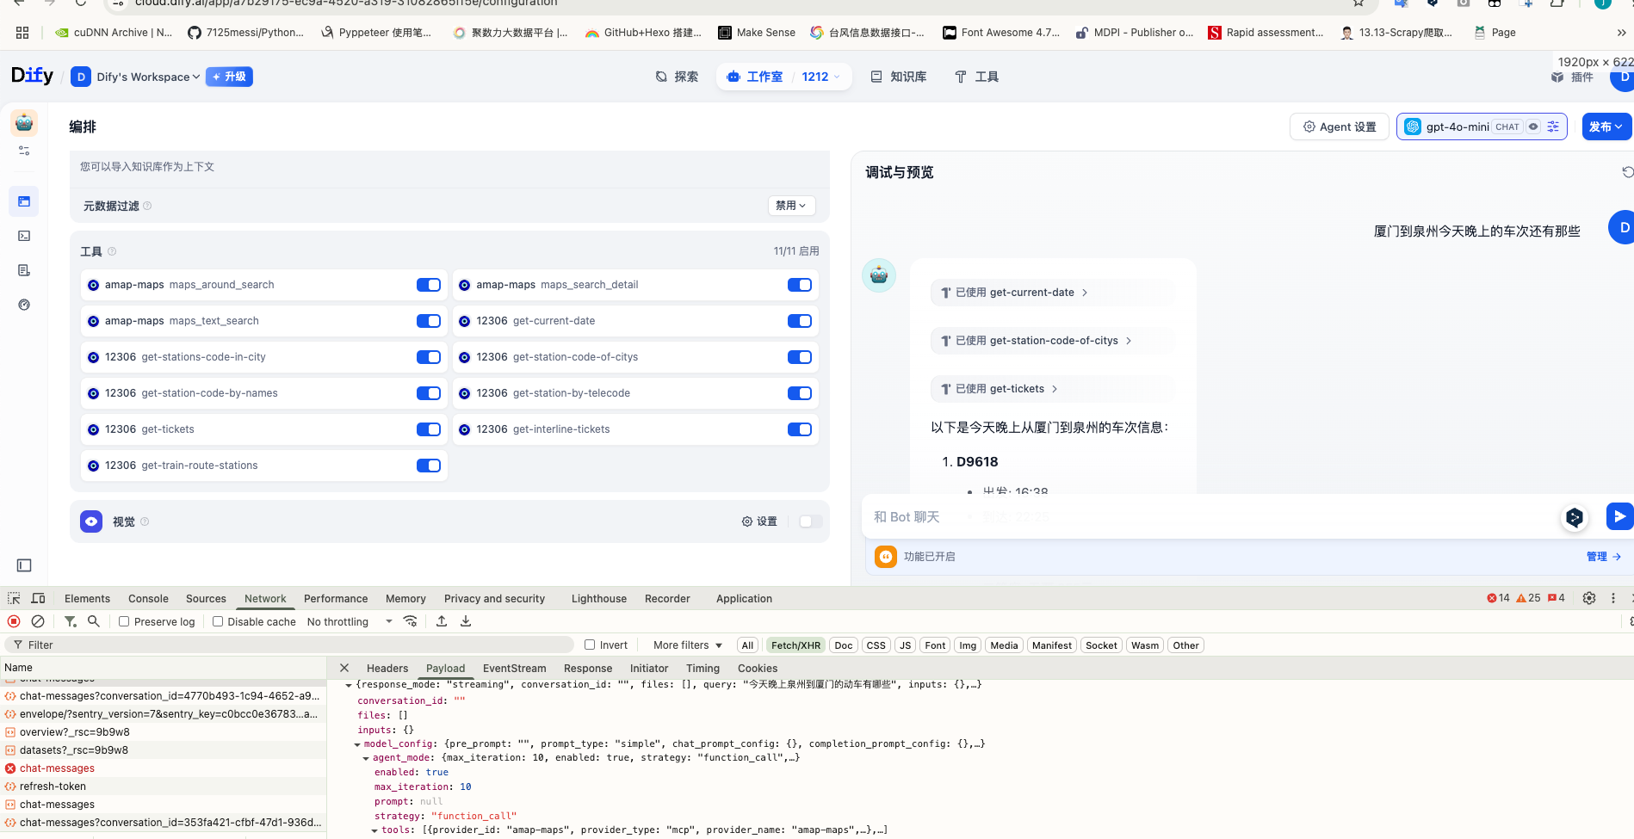
Task: Click the 管理 manage link
Action: pyautogui.click(x=1604, y=557)
